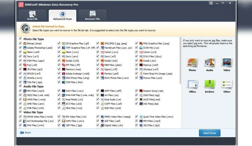Click the Adobe Indesign (.indd) icon
The image size is (252, 146).
64,74
